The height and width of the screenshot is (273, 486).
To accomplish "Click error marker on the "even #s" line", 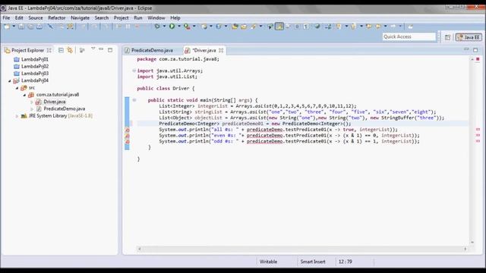I will [x=127, y=136].
